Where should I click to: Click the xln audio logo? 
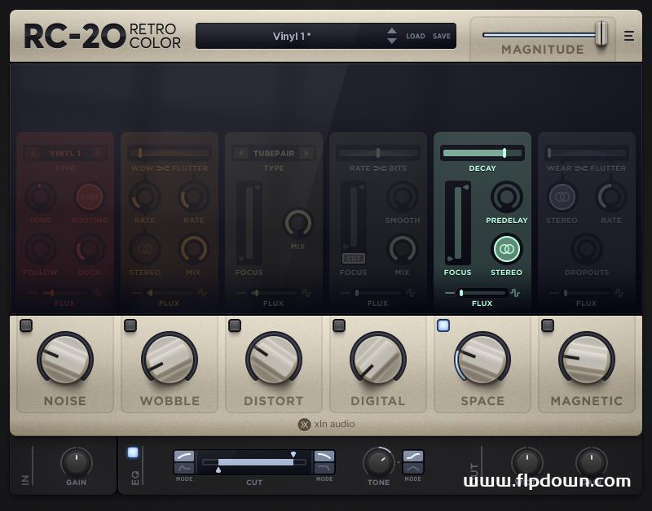(x=326, y=424)
